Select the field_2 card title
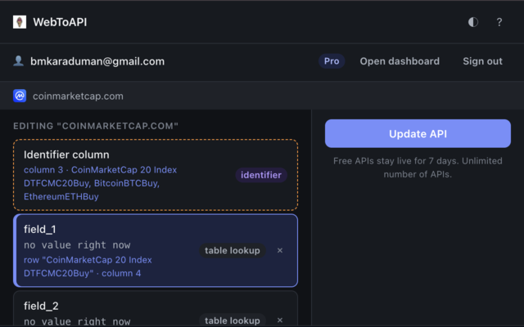Screen dimensions: 524x327 41,306
